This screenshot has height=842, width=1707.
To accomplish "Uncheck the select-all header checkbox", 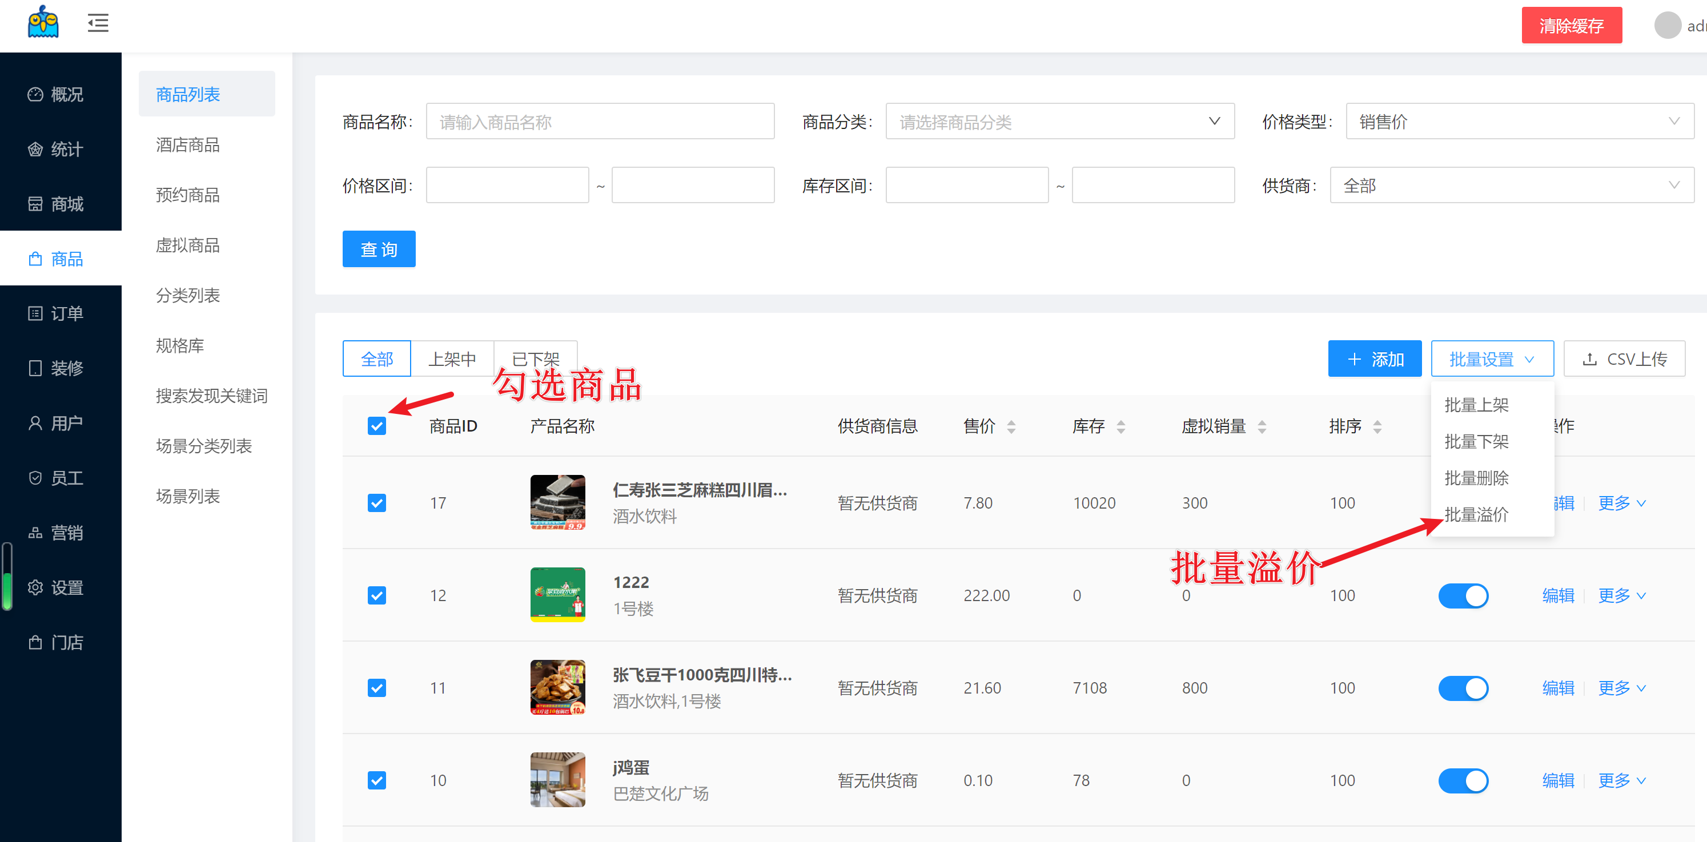I will pyautogui.click(x=376, y=426).
